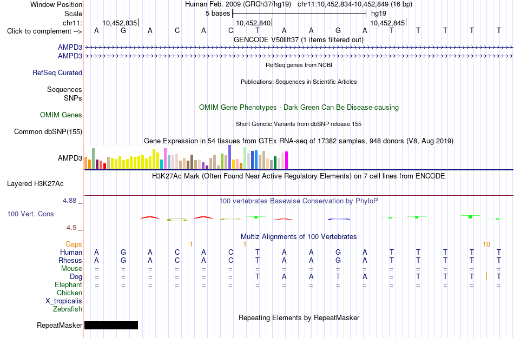Click the AMPD3 label beside the GTEx bar chart

pyautogui.click(x=70, y=158)
